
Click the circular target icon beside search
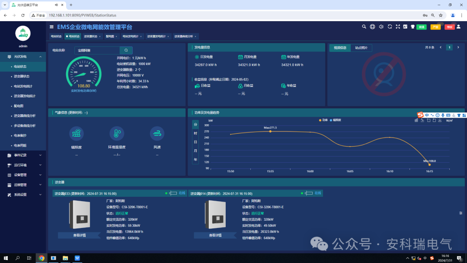pyautogui.click(x=372, y=26)
